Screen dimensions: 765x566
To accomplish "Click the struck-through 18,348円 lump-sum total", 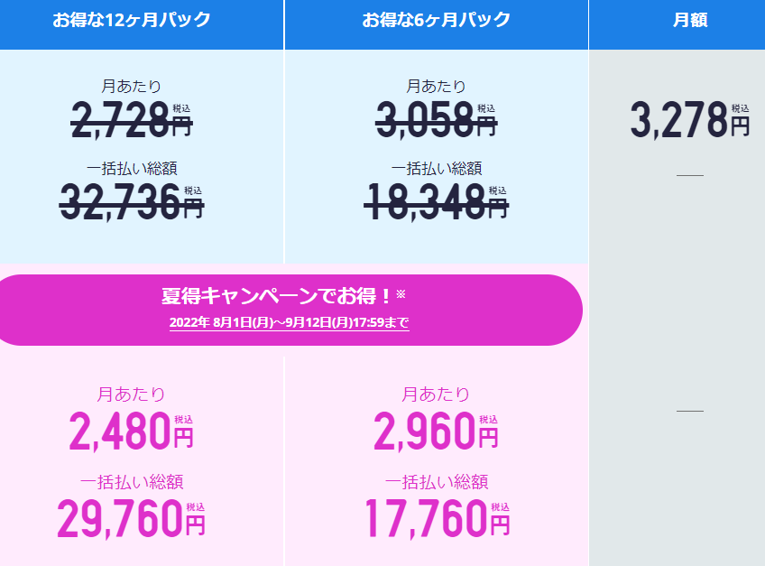I will tap(436, 201).
